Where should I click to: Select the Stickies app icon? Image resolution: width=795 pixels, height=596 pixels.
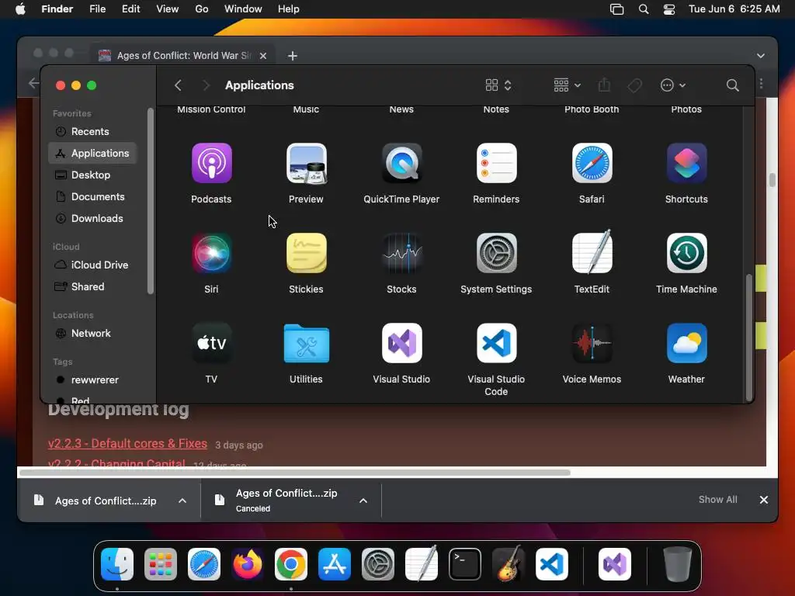[306, 253]
